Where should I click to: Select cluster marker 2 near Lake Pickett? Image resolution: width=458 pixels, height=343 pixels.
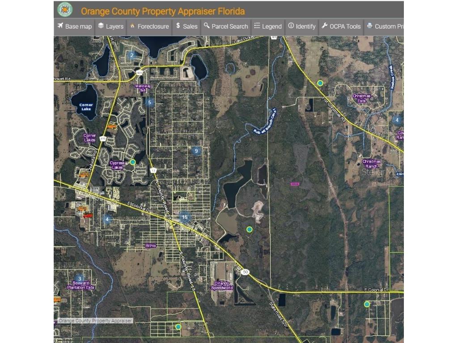(132, 55)
